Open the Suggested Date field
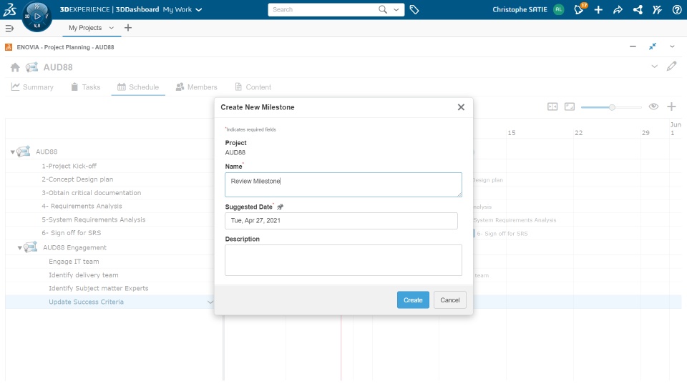Viewport: 687px width, 386px height. point(341,221)
